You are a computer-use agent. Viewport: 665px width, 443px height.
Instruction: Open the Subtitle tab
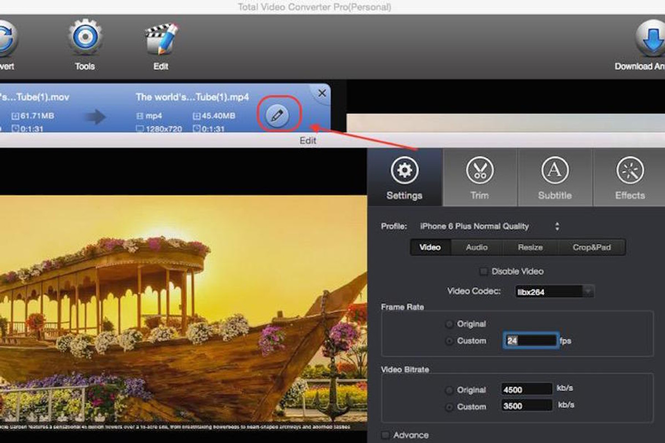tap(555, 177)
